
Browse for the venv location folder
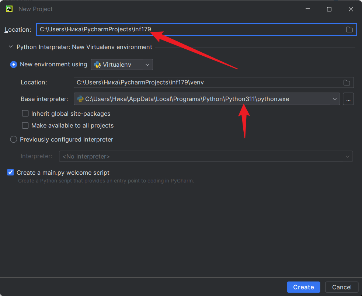tap(347, 83)
